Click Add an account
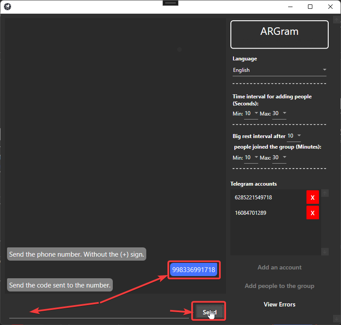The width and height of the screenshot is (341, 325). click(x=279, y=267)
